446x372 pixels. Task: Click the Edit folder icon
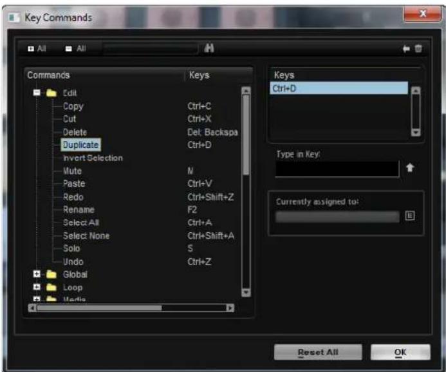51,93
